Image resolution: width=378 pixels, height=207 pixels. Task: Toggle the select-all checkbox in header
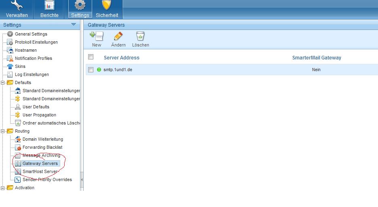(91, 57)
